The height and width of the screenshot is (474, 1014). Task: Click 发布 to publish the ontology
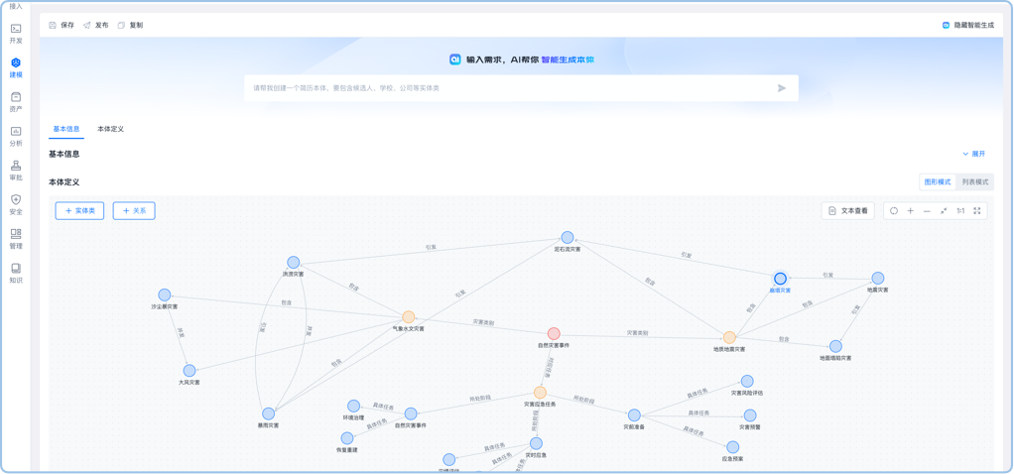pos(95,25)
